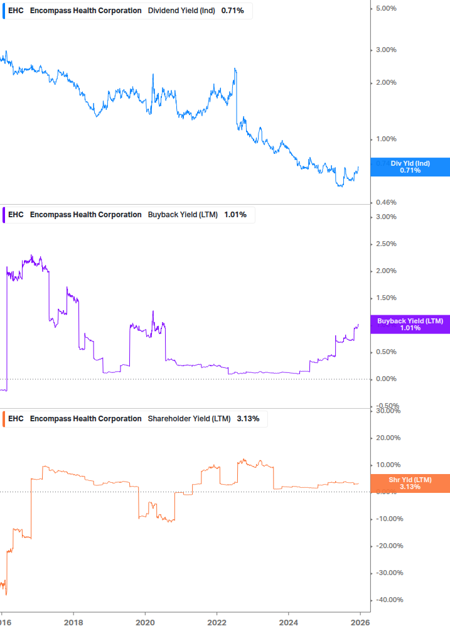Image resolution: width=450 pixels, height=631 pixels.
Task: Click the 10.00% axis label
Action: [x=388, y=465]
